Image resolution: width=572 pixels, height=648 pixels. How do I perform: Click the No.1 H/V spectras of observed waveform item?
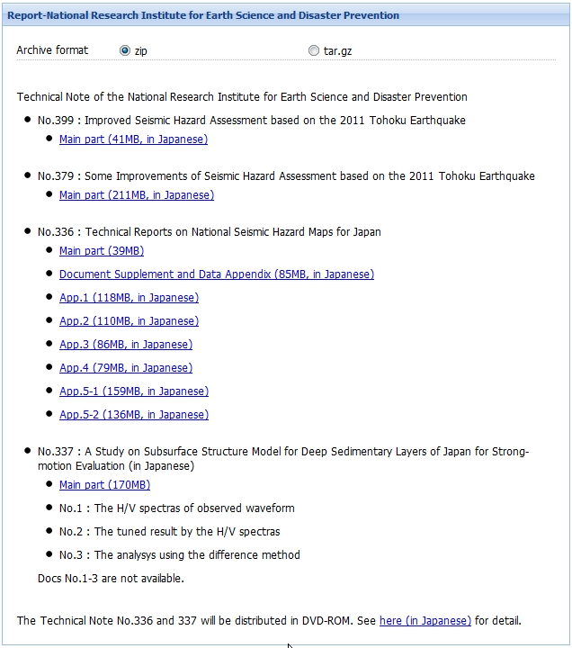point(176,508)
